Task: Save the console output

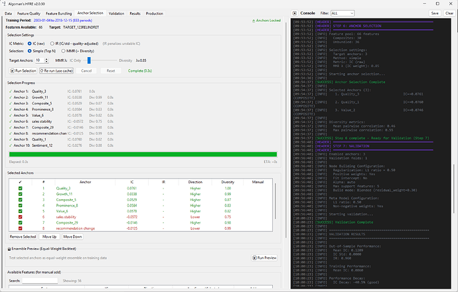Action: pos(435,13)
